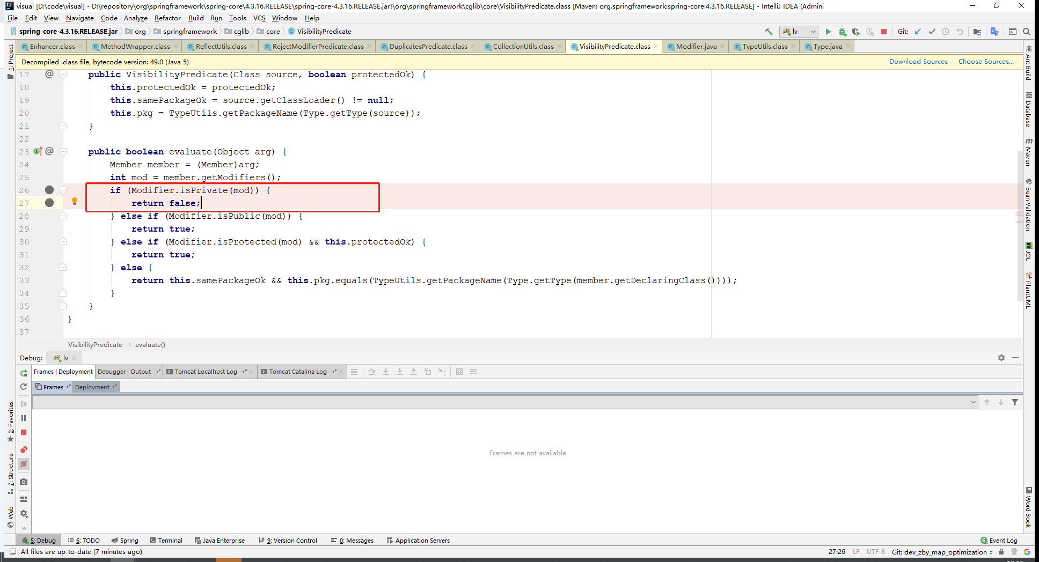Open the Terminal tool window
This screenshot has height=562, width=1039.
click(166, 541)
